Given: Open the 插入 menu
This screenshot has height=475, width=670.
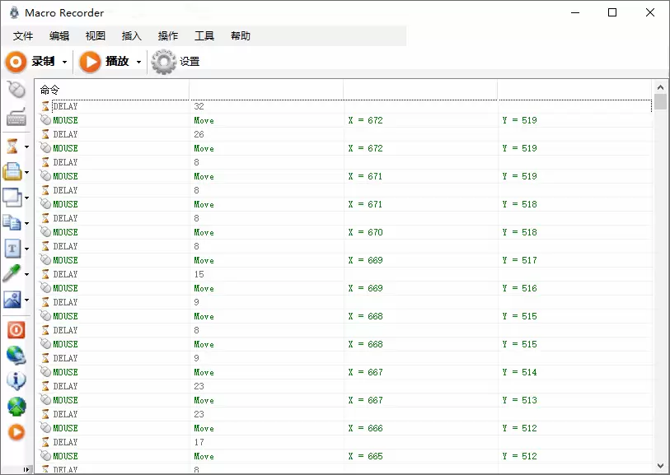Looking at the screenshot, I should (x=132, y=36).
